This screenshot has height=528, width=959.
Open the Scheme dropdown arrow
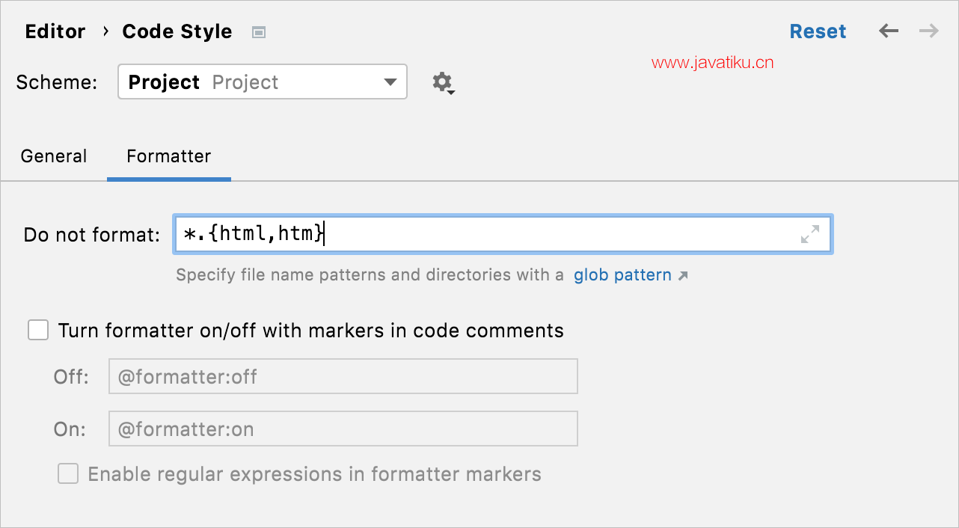[x=390, y=82]
